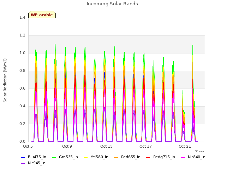
Task: Click the orange Red655_in legend color marker
Action: click(116, 157)
